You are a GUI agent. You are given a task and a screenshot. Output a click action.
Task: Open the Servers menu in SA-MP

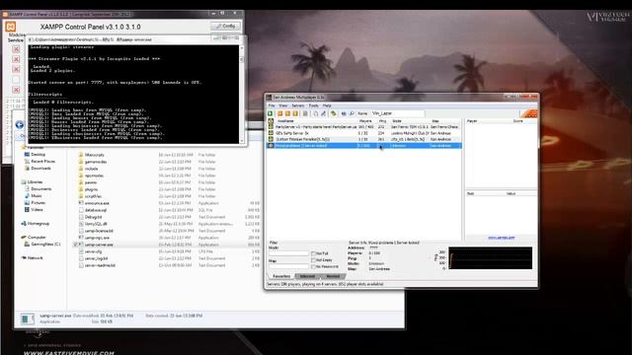[298, 106]
